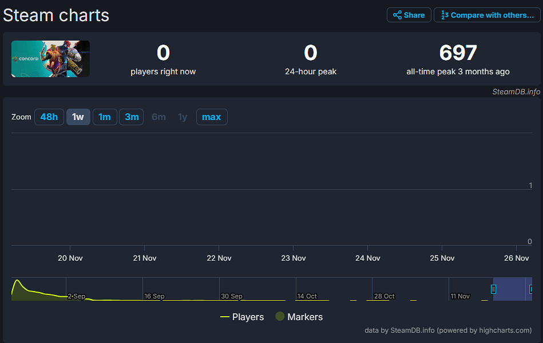Click the navigator at 2 Sep
543x343 pixels.
click(x=76, y=296)
